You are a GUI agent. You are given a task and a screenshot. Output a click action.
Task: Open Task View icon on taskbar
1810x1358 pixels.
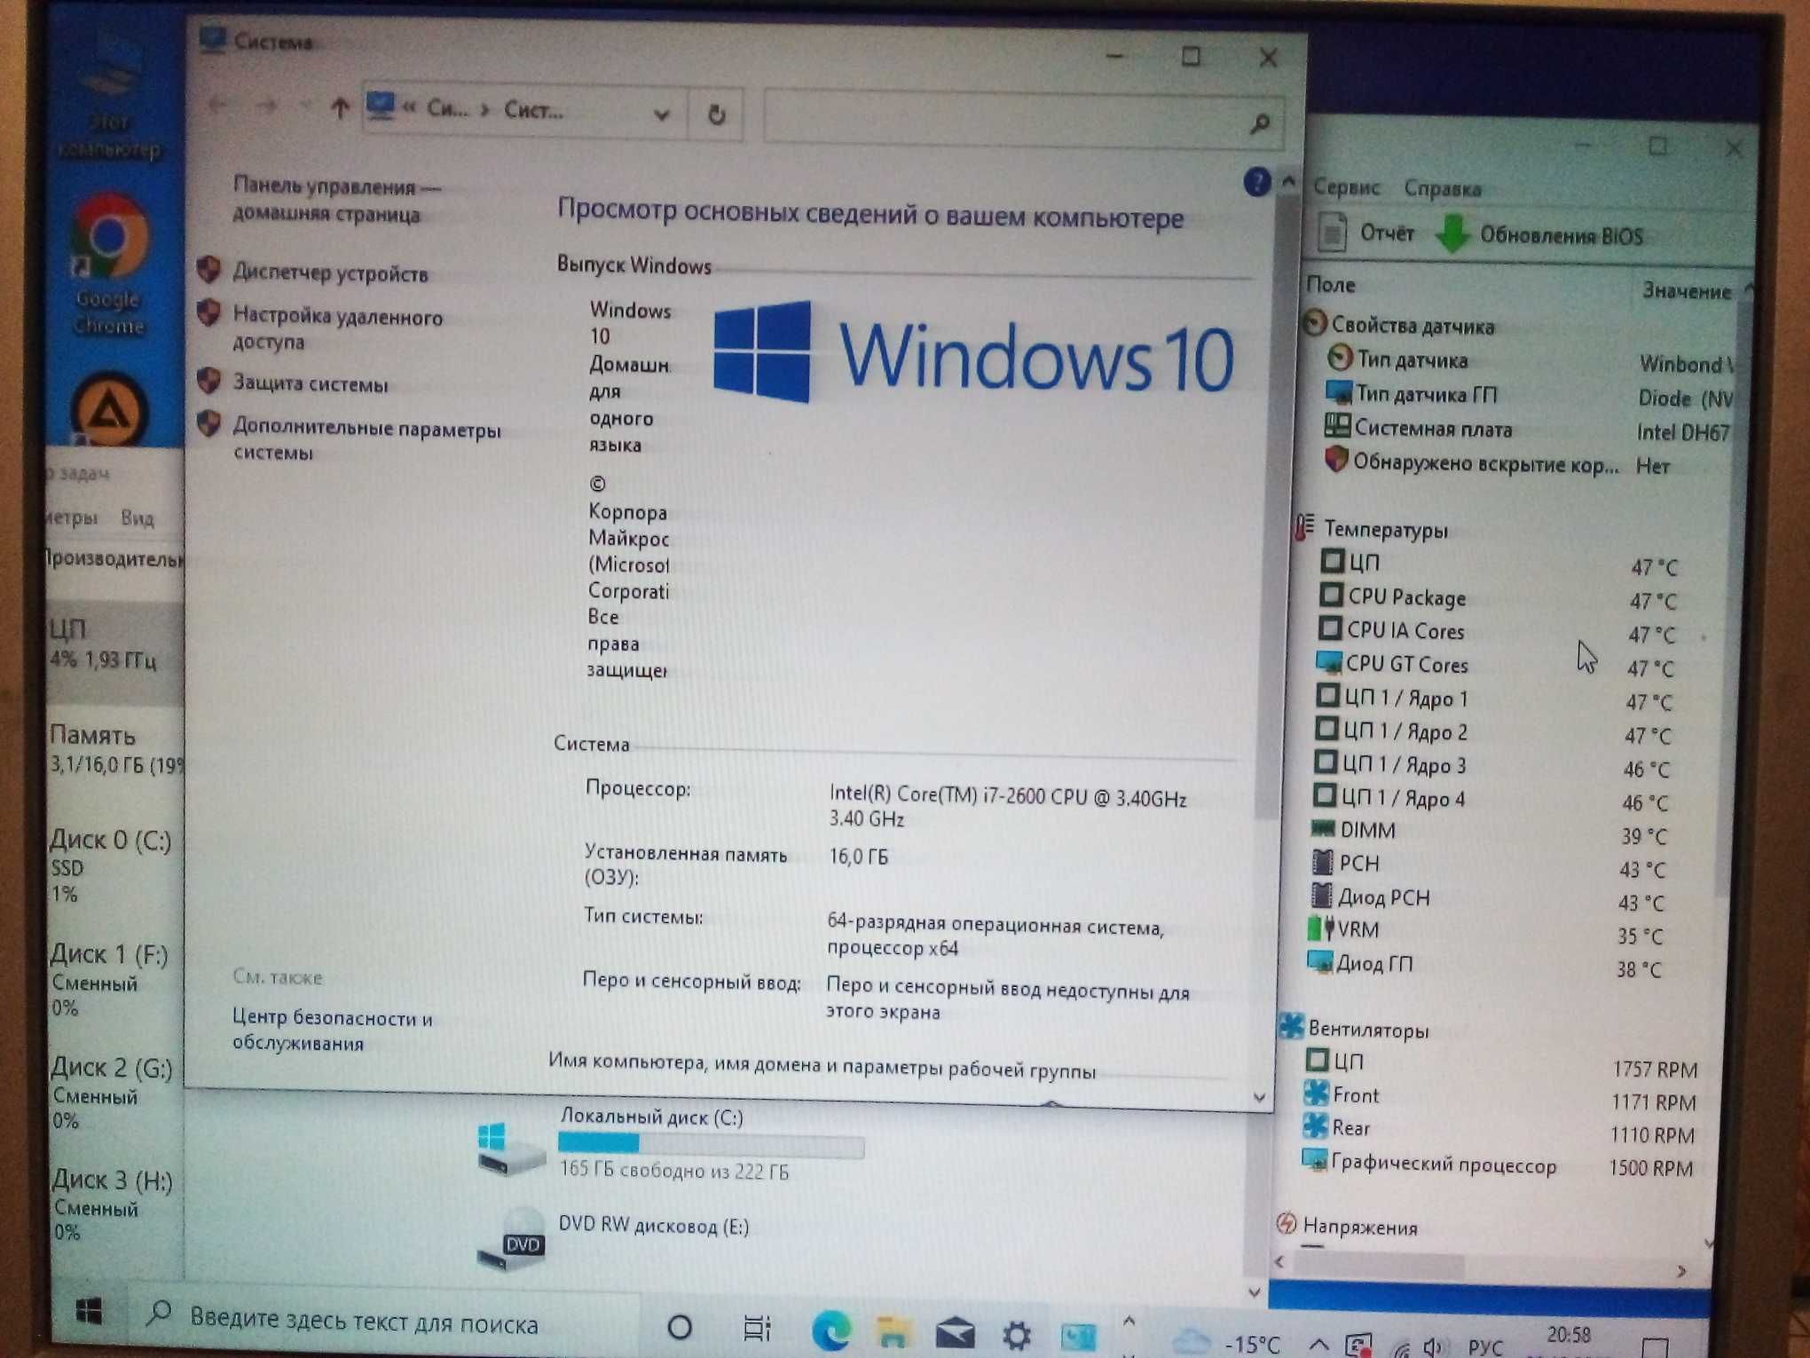coord(757,1328)
